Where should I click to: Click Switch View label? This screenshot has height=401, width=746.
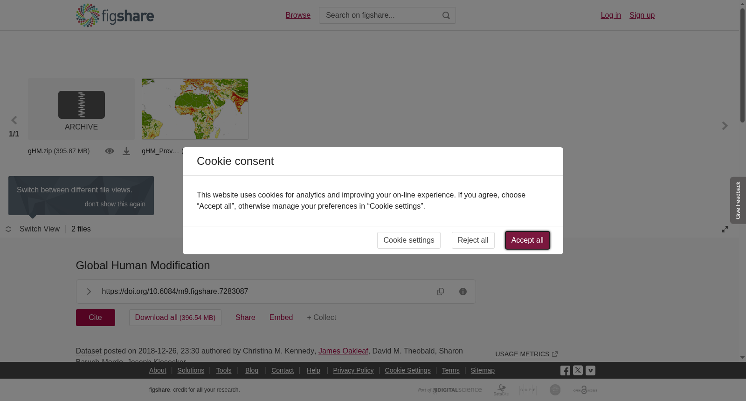pyautogui.click(x=40, y=229)
